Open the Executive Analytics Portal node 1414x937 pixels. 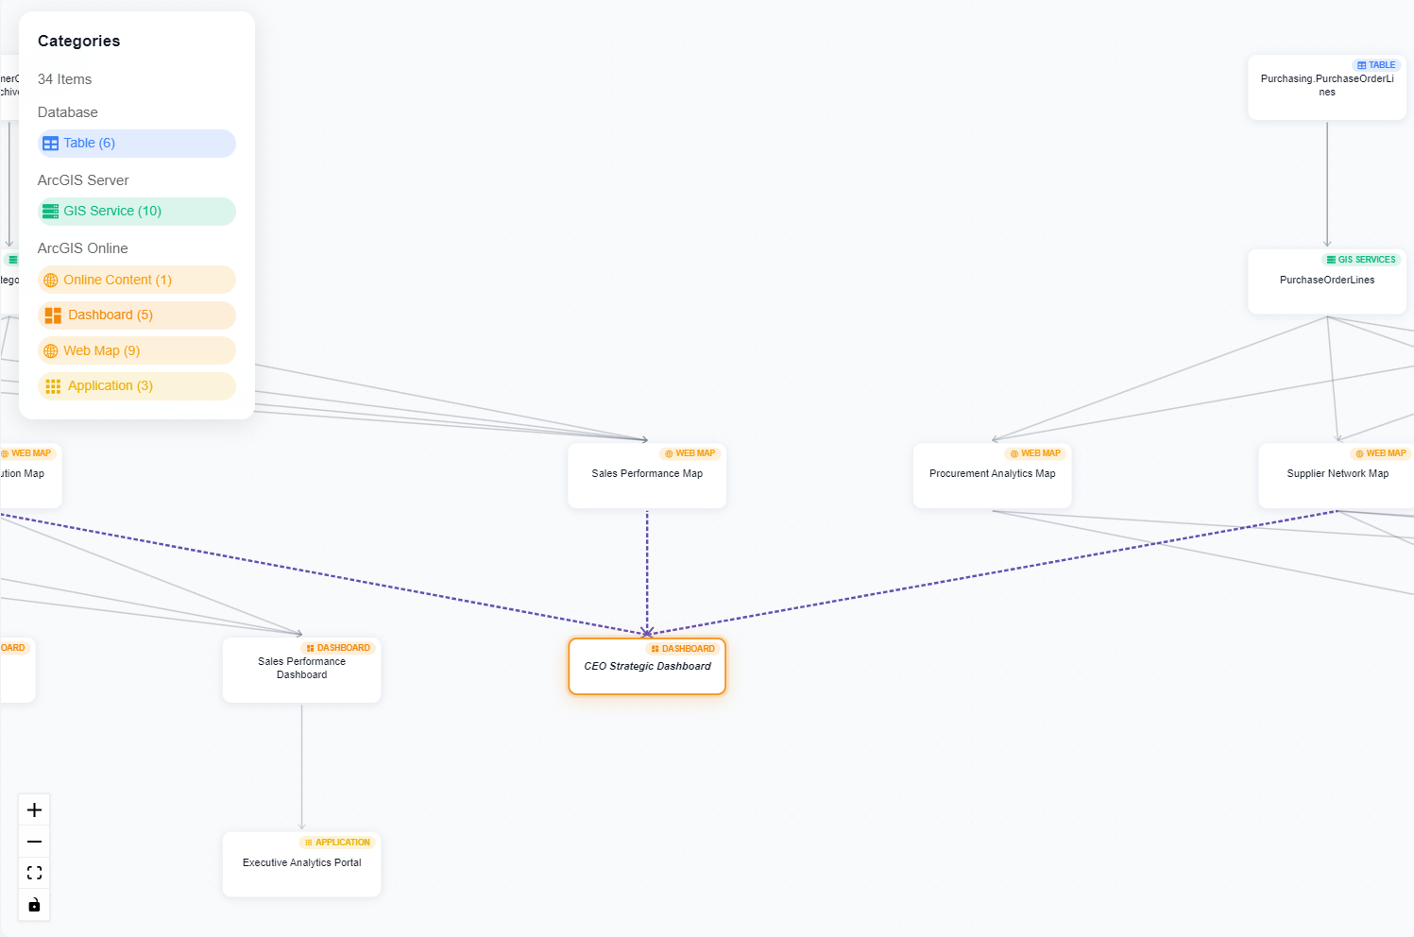(x=301, y=862)
